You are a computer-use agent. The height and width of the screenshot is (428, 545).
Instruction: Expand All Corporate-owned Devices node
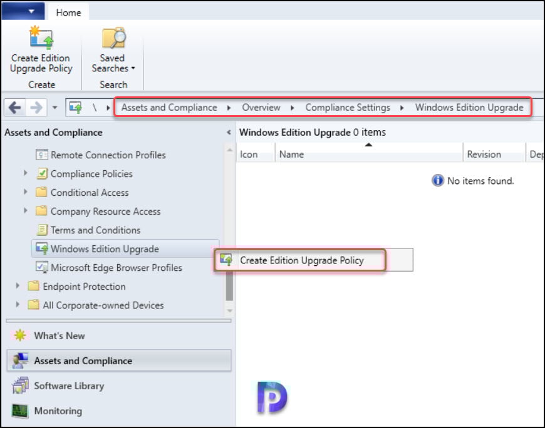tap(18, 304)
